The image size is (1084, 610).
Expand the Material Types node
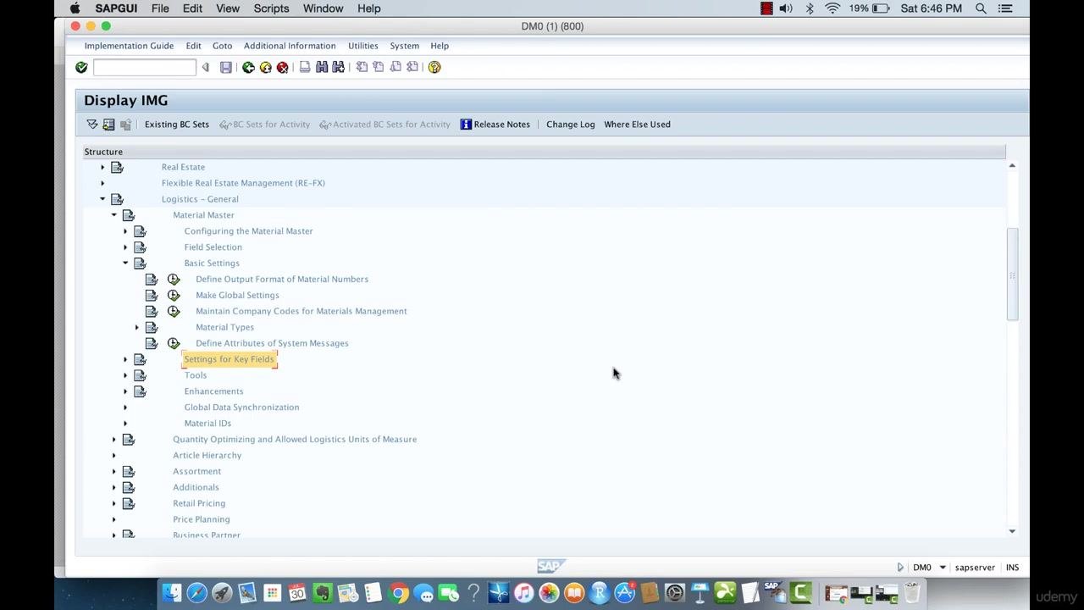click(137, 327)
